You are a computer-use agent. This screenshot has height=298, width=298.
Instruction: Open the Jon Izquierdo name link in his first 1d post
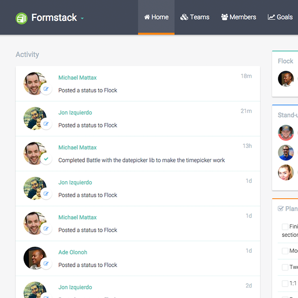[75, 182]
